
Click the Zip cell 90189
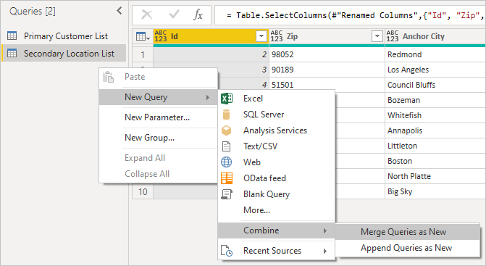(x=327, y=70)
